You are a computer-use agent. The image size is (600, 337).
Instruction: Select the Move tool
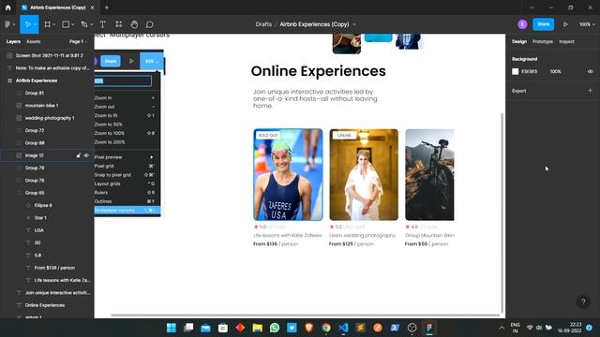(x=27, y=24)
